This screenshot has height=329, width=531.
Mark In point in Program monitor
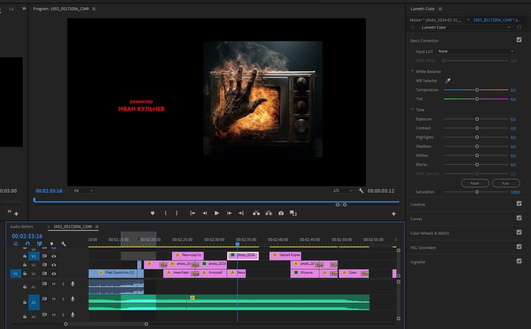point(165,213)
